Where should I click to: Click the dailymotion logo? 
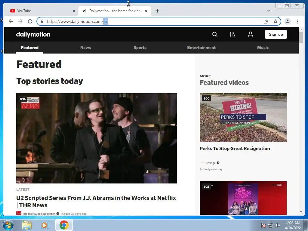point(33,34)
